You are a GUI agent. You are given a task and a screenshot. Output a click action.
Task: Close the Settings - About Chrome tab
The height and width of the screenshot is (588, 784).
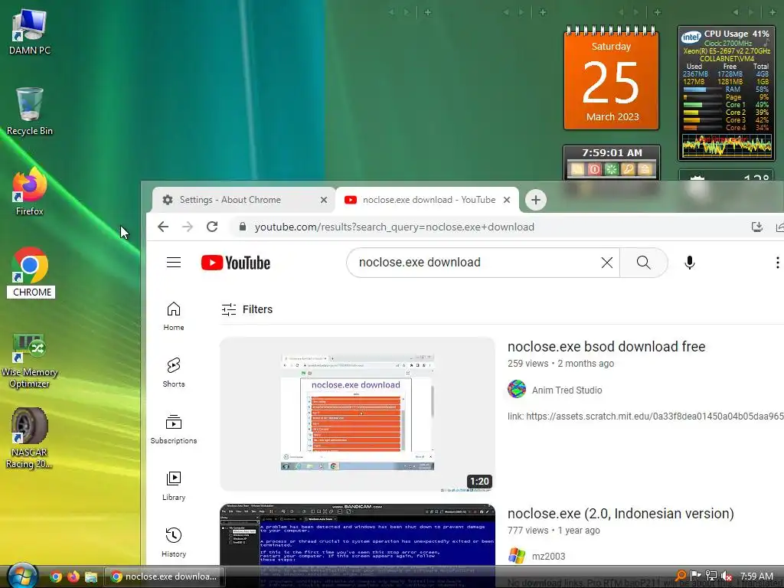coord(324,200)
